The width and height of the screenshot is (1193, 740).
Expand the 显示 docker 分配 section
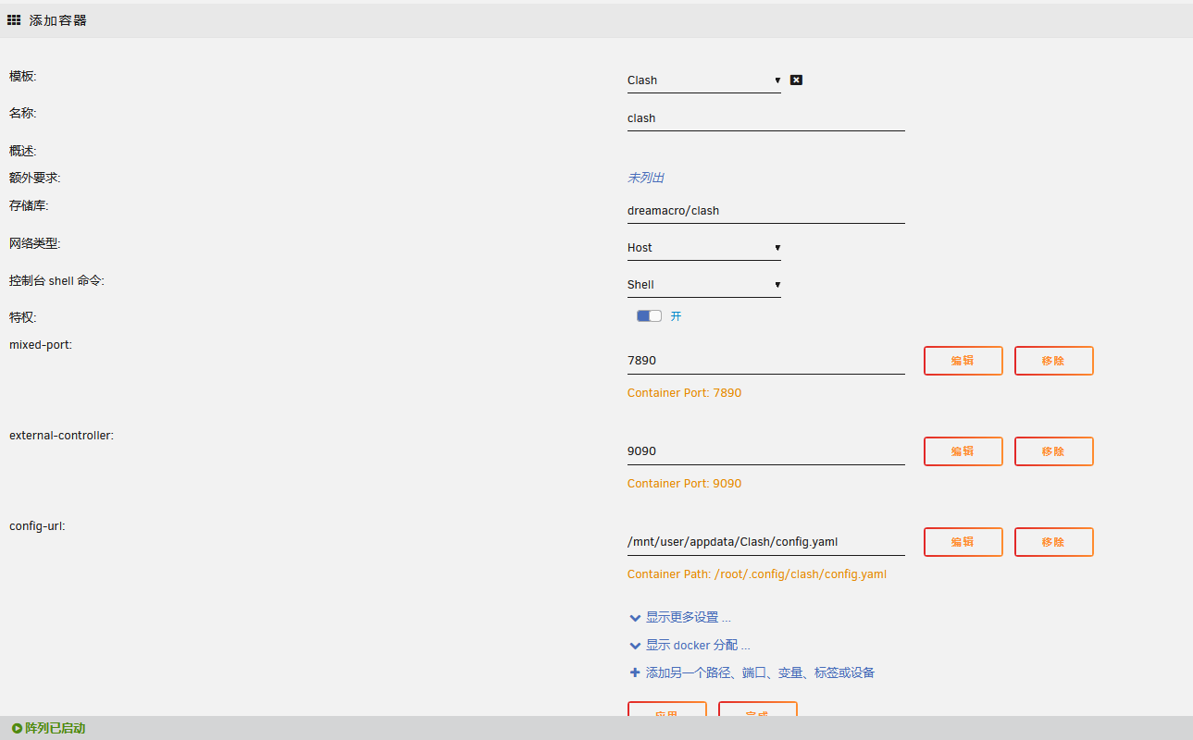[x=692, y=645]
